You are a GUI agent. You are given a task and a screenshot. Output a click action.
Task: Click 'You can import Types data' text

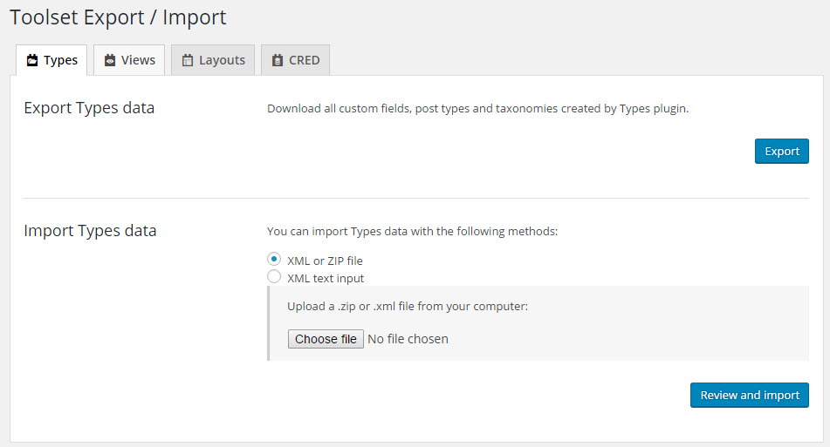[412, 232]
